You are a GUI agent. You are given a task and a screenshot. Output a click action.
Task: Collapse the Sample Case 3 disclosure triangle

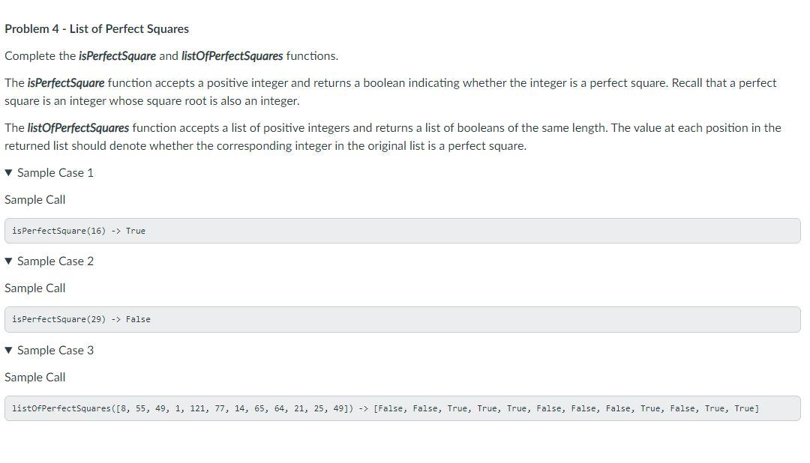click(x=8, y=350)
